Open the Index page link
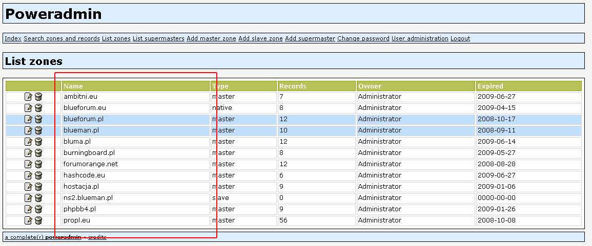 tap(13, 38)
